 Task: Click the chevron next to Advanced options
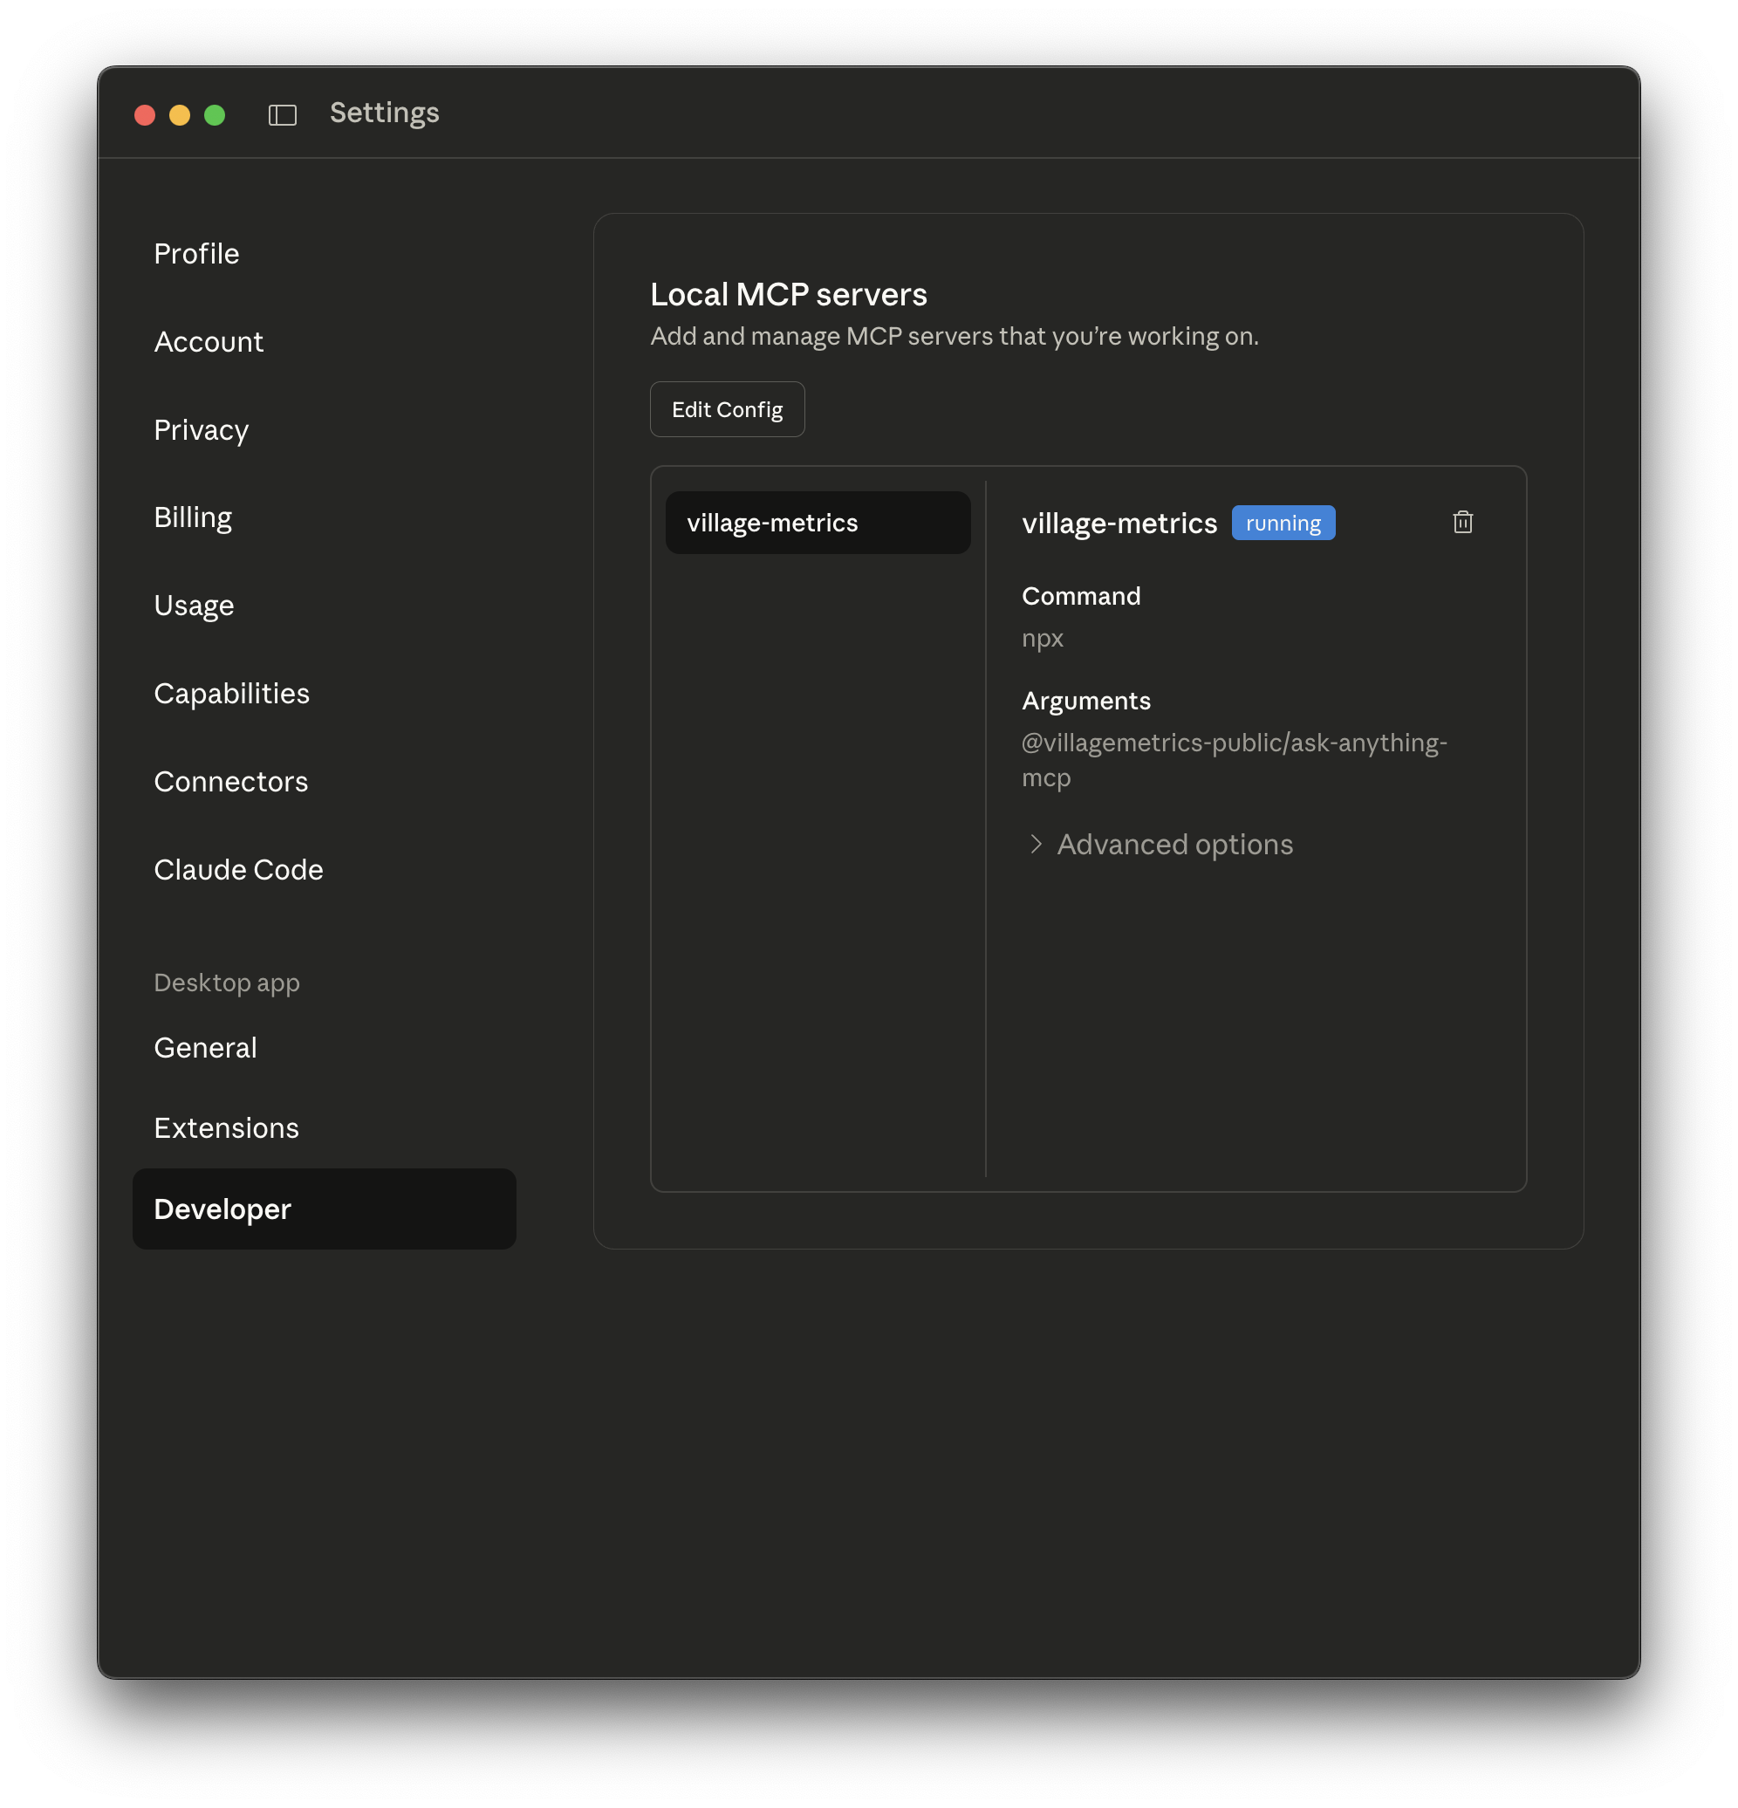(x=1035, y=844)
